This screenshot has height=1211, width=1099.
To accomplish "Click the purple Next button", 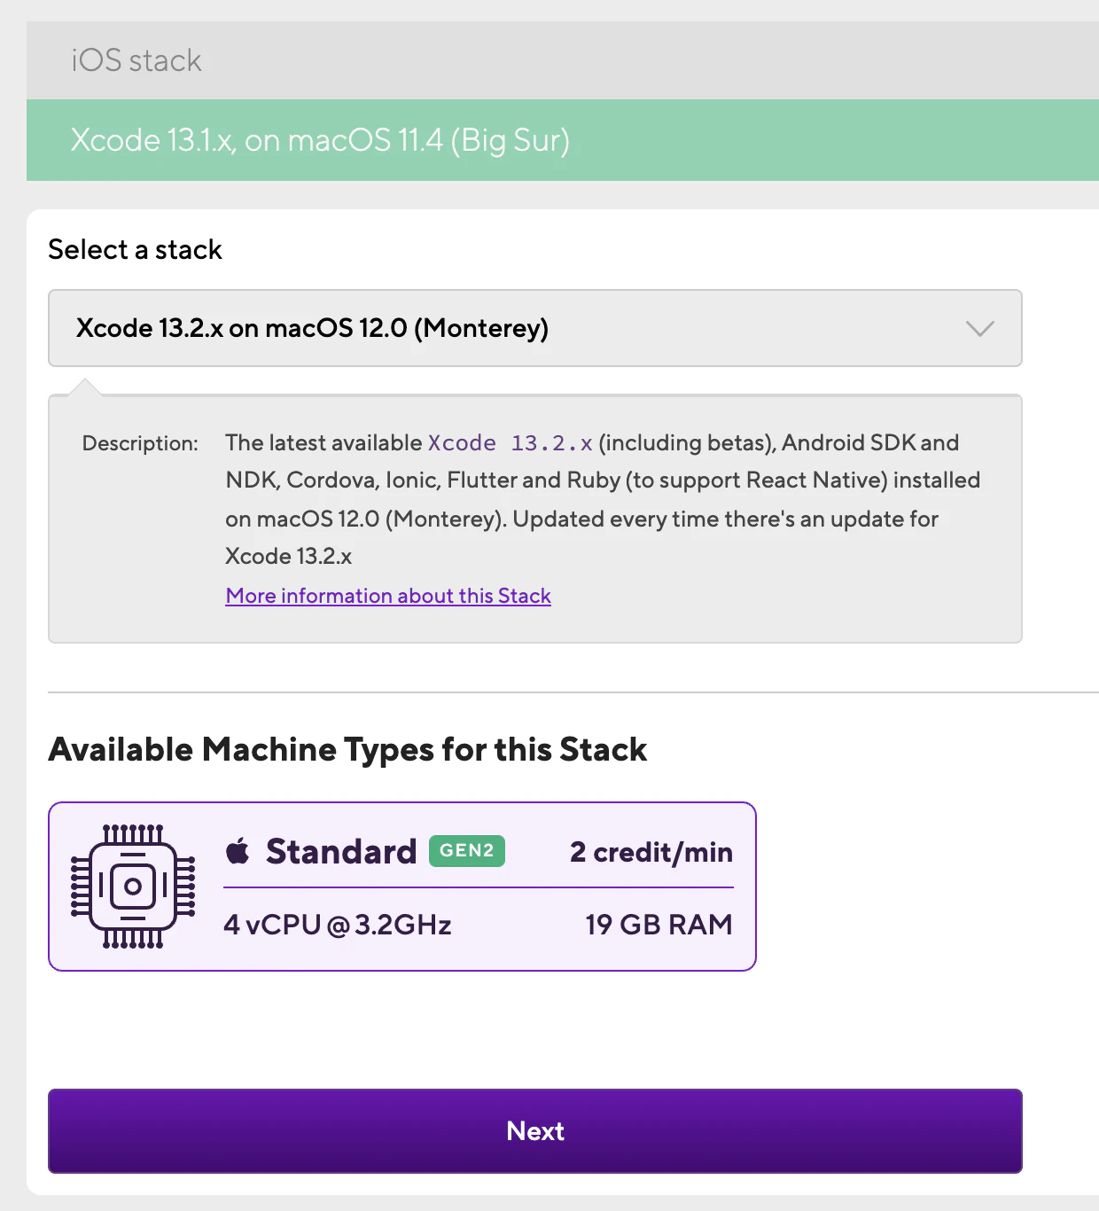I will [x=535, y=1131].
